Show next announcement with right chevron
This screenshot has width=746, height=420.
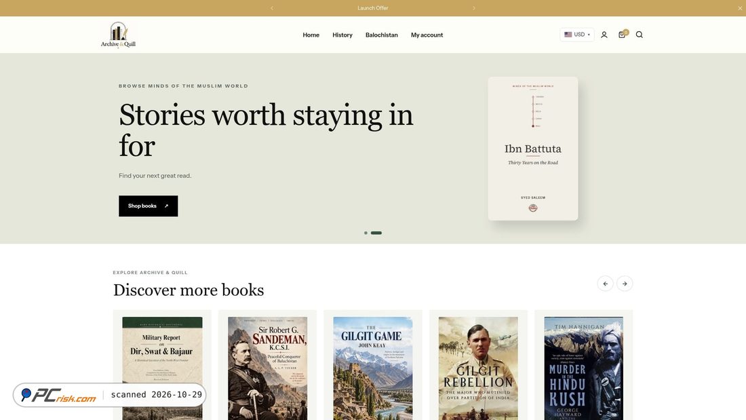coord(474,8)
